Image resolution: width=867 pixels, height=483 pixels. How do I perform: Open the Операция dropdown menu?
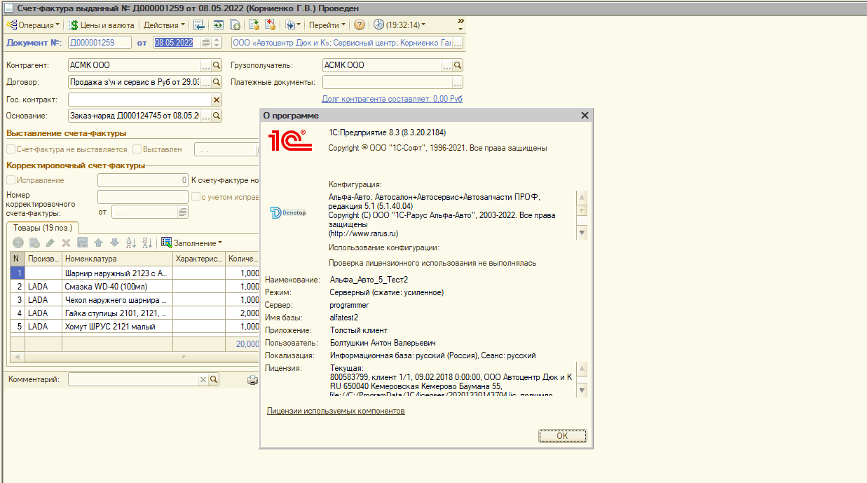(33, 25)
